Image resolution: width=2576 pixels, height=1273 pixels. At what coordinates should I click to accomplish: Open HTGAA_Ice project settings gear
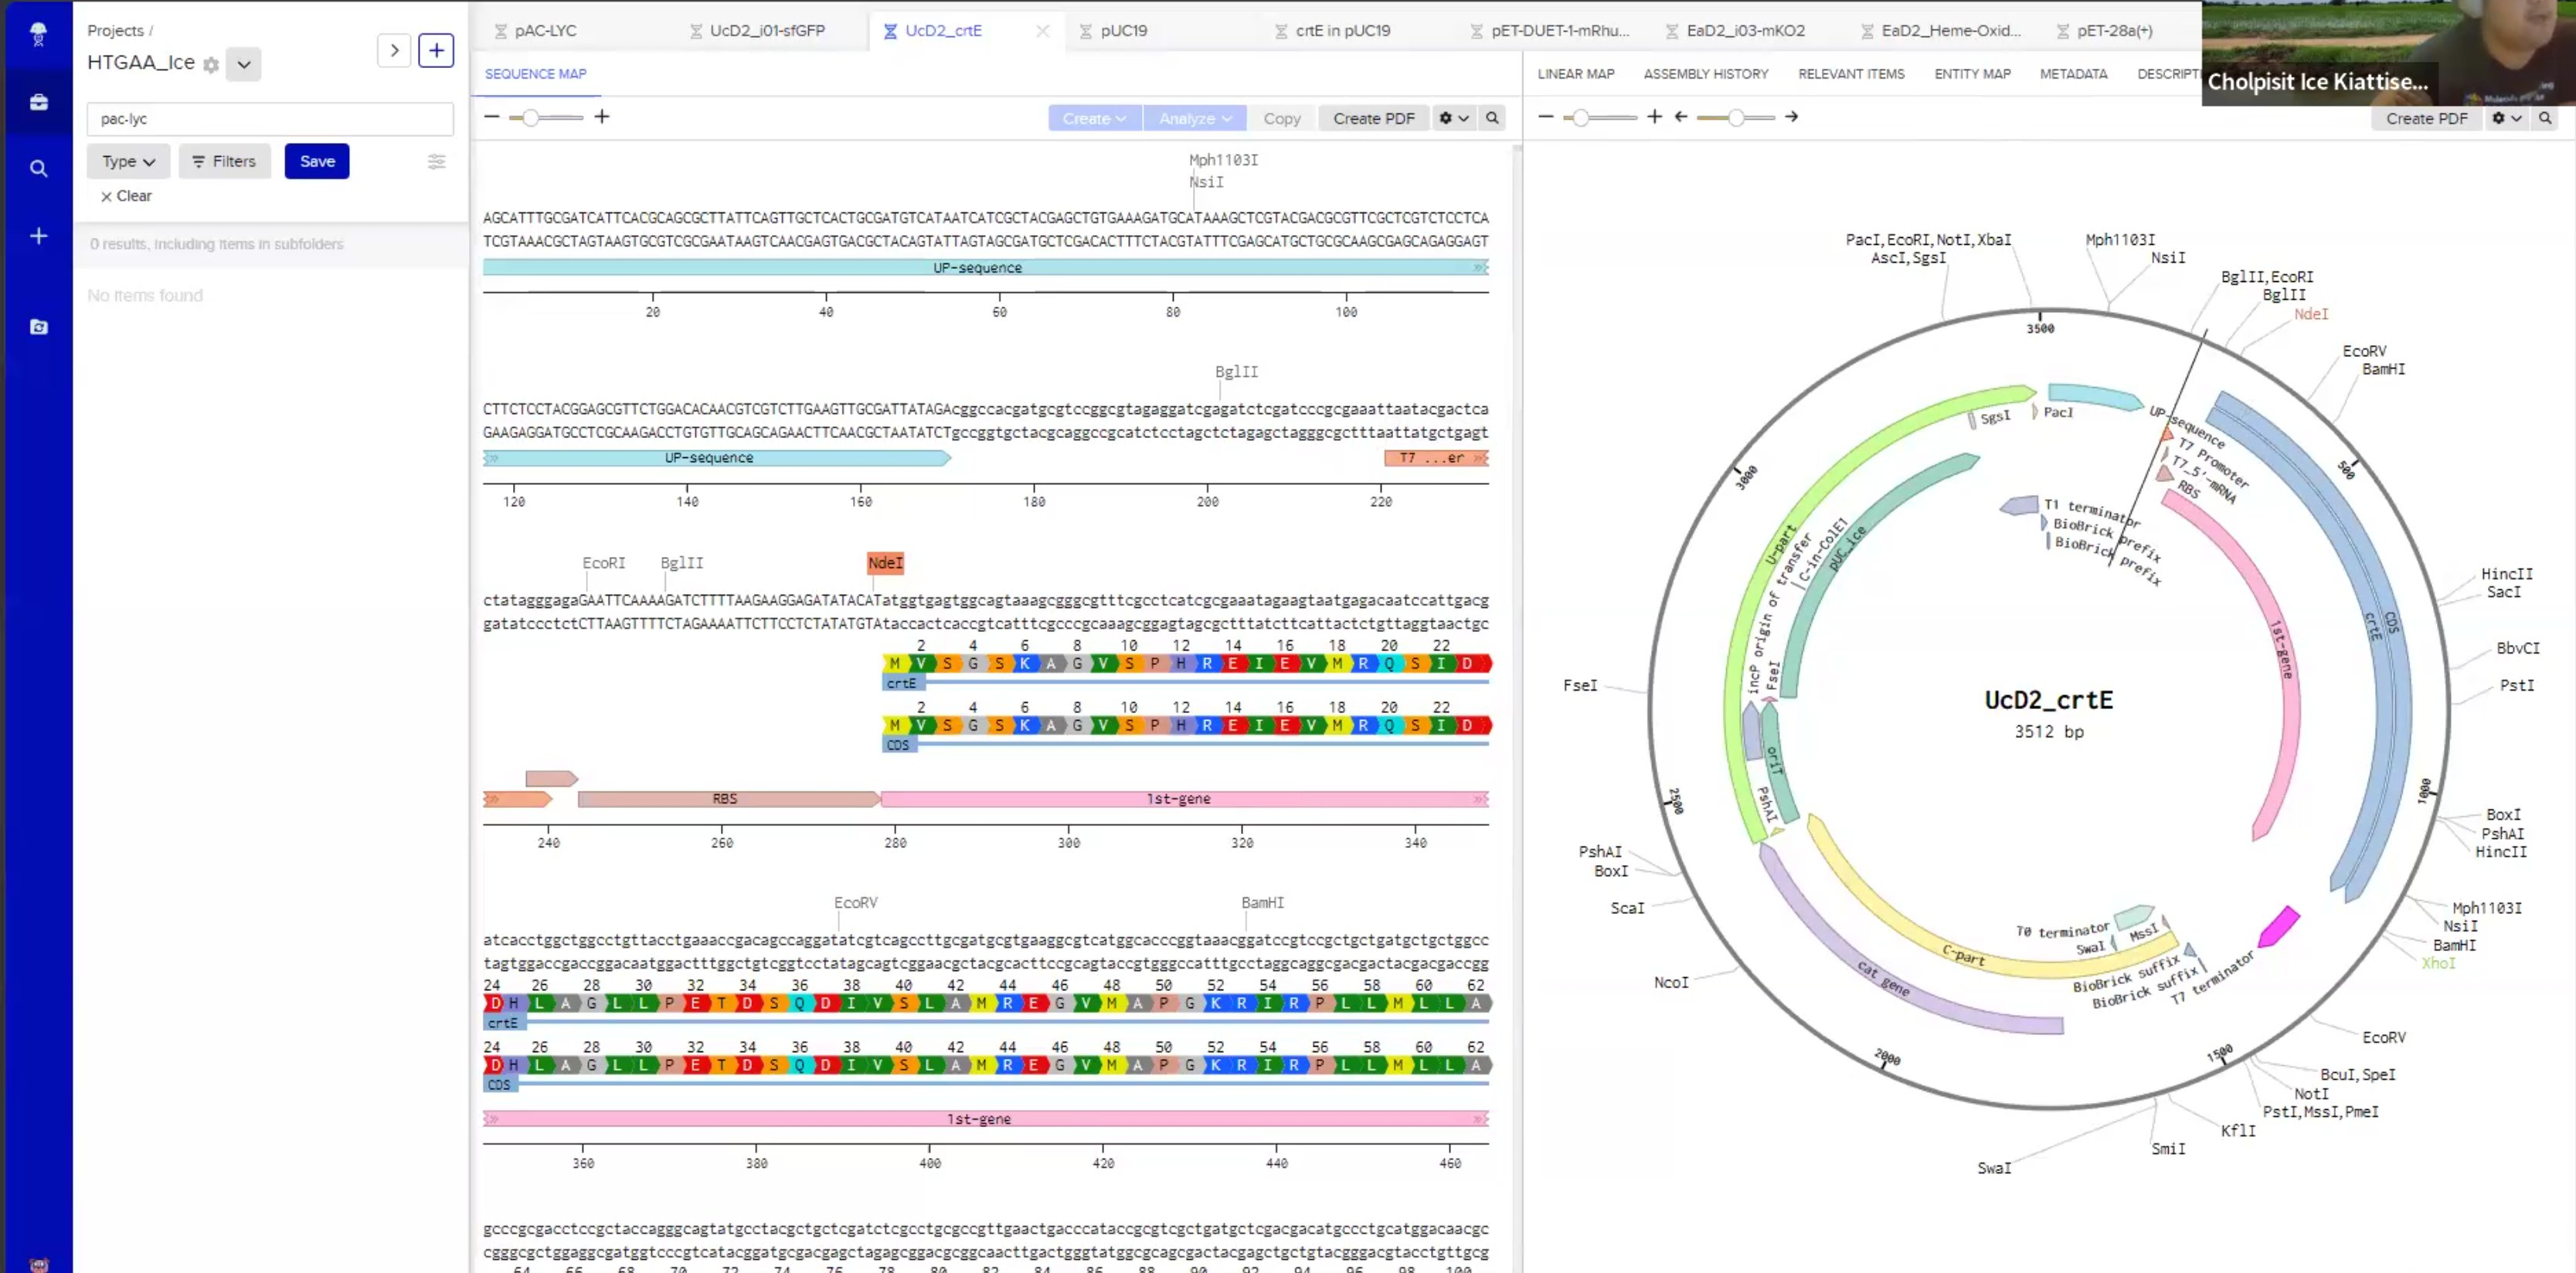coord(211,65)
